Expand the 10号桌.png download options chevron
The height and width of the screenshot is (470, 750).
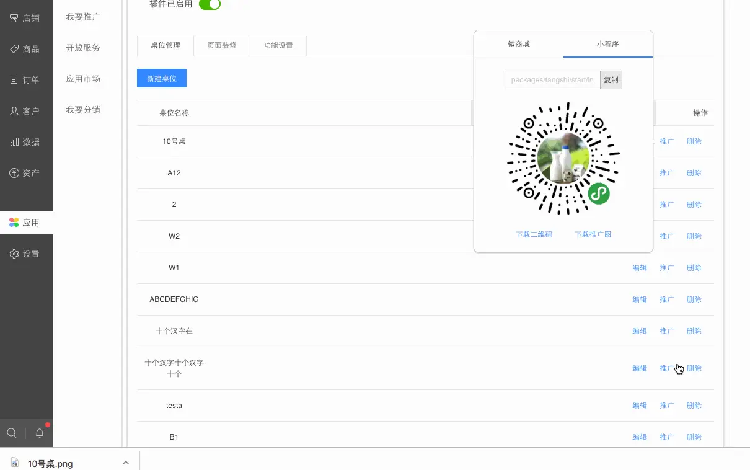click(126, 463)
